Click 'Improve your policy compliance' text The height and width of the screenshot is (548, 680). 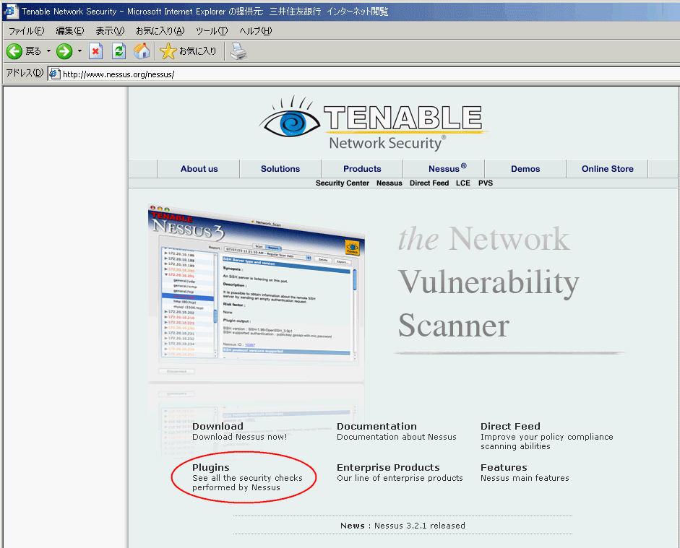click(x=547, y=437)
